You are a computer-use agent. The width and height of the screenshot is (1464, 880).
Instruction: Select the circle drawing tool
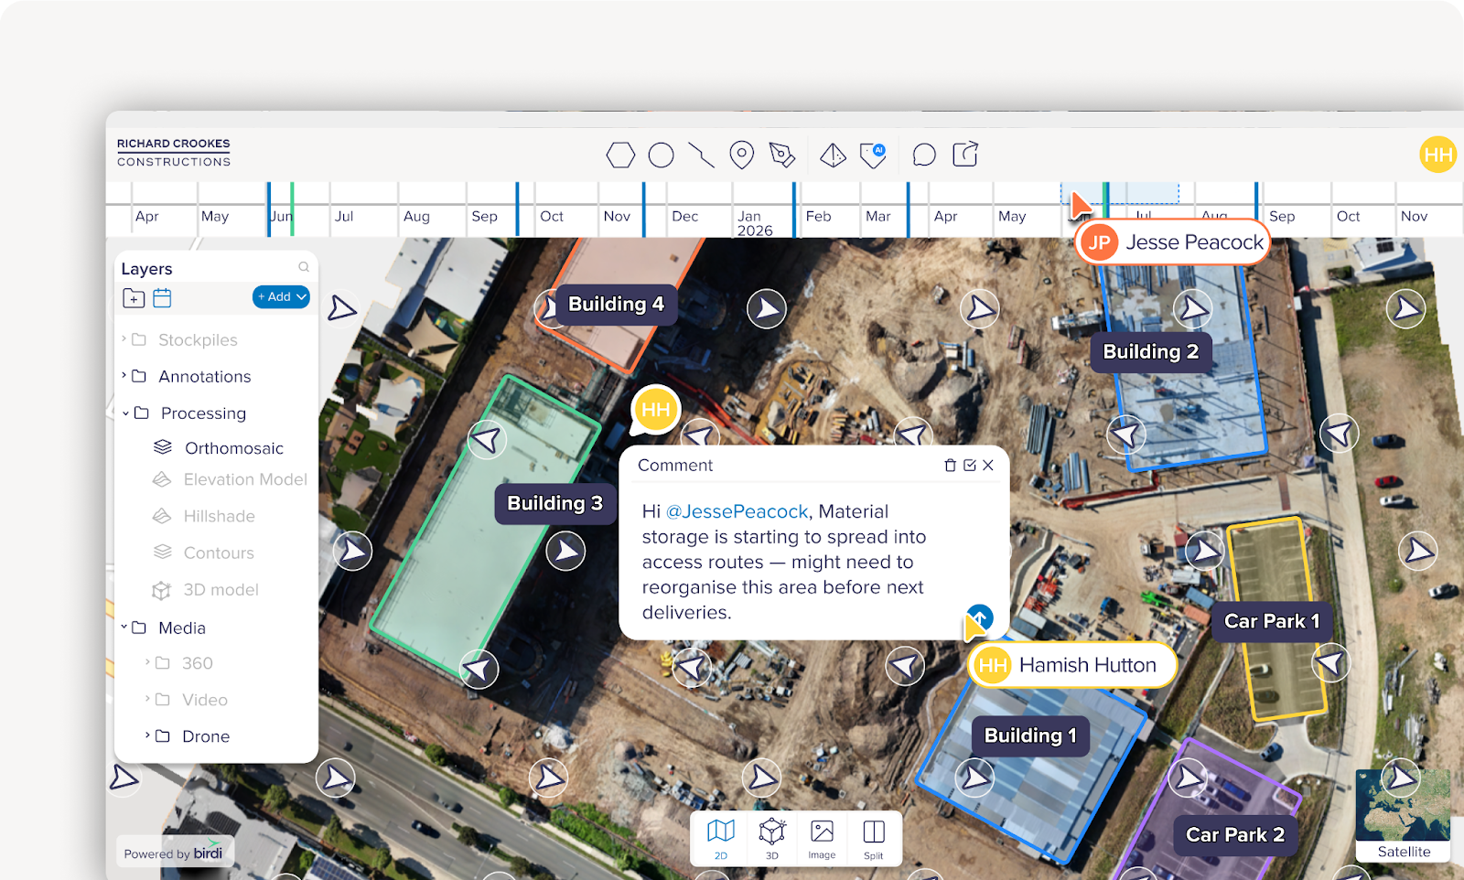pos(661,156)
